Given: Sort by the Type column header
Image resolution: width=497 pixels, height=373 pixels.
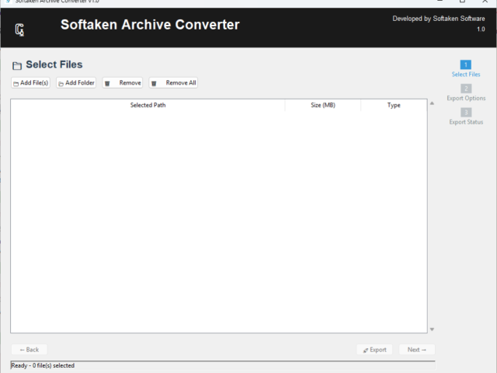Looking at the screenshot, I should [394, 105].
